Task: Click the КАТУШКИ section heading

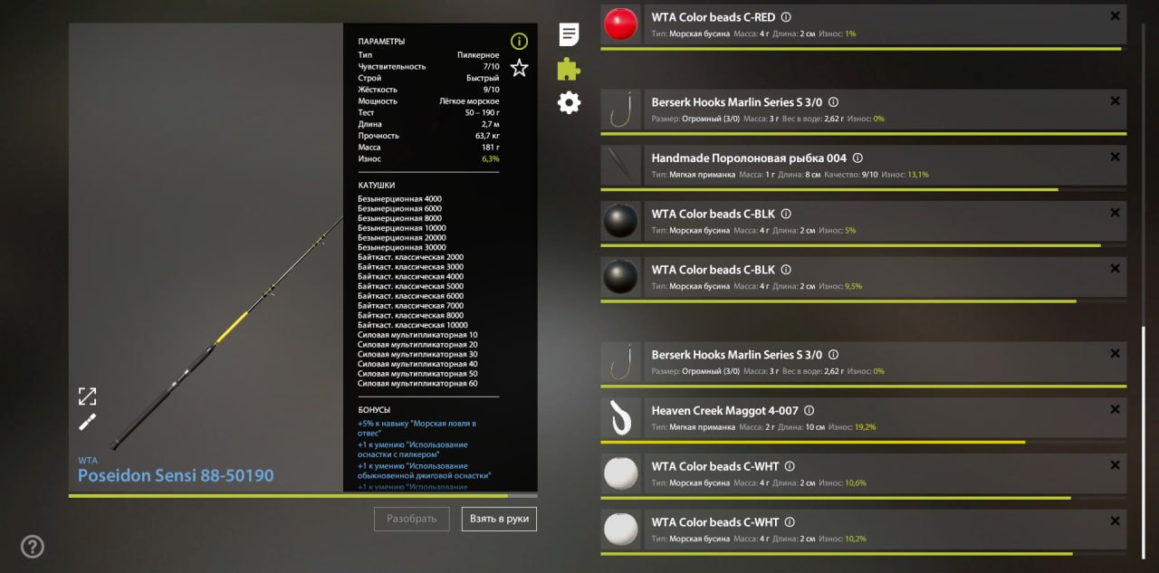Action: pyautogui.click(x=376, y=186)
